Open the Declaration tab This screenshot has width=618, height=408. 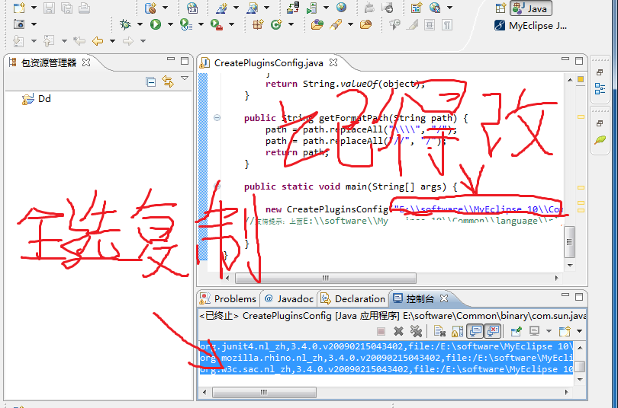tap(353, 298)
